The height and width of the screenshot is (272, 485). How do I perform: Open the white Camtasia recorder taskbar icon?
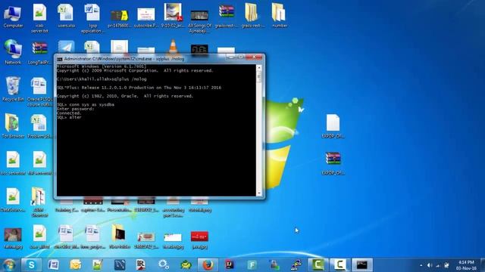point(340,265)
